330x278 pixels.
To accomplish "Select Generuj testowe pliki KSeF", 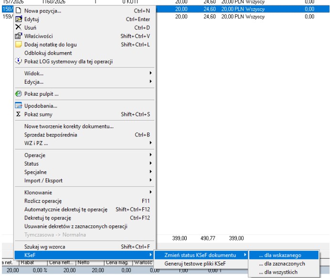I will click(195, 264).
